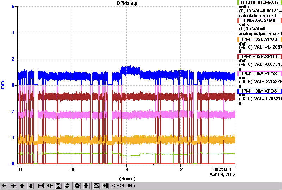The width and height of the screenshot is (282, 190).
Task: Select the IPM1H05A.YPOS curve legend label
Action: pyautogui.click(x=259, y=74)
